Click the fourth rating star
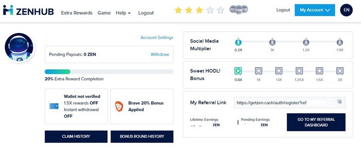 (x=210, y=10)
